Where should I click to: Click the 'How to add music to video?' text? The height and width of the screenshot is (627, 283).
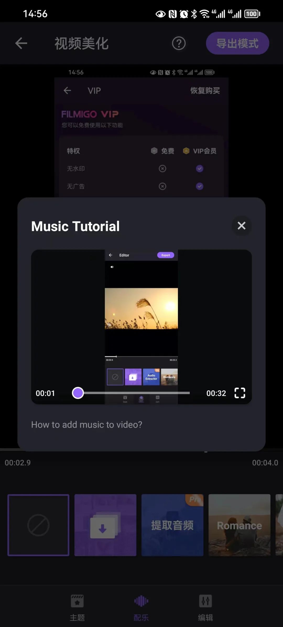pos(87,424)
